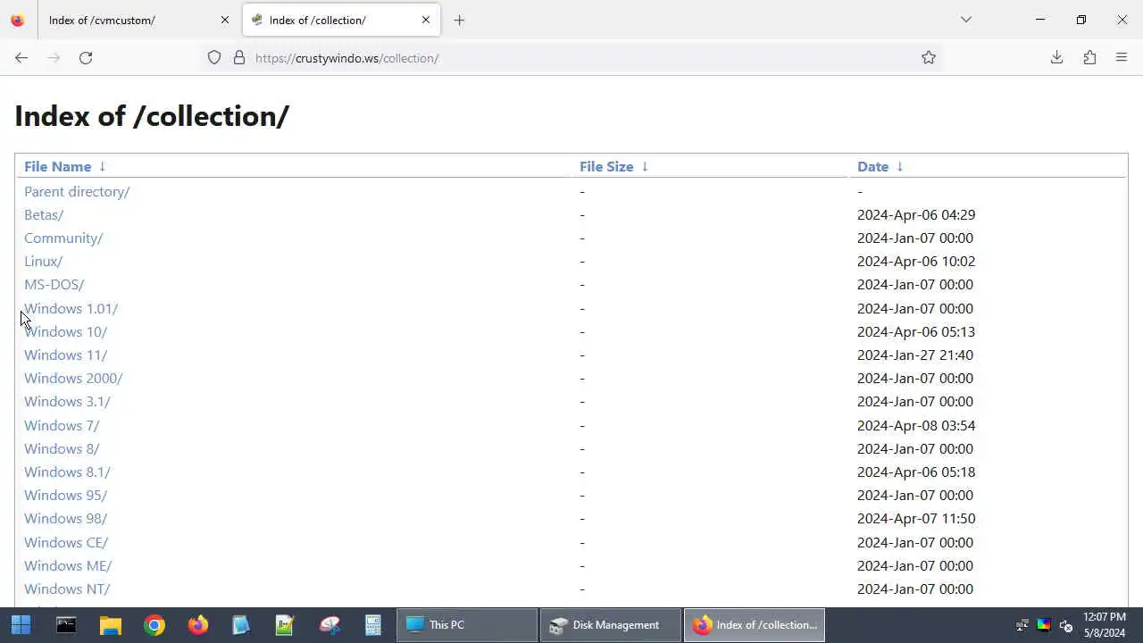Click the Windows 7 date 2024-Apr-08 03:54
Image resolution: width=1143 pixels, height=643 pixels.
pyautogui.click(x=916, y=425)
